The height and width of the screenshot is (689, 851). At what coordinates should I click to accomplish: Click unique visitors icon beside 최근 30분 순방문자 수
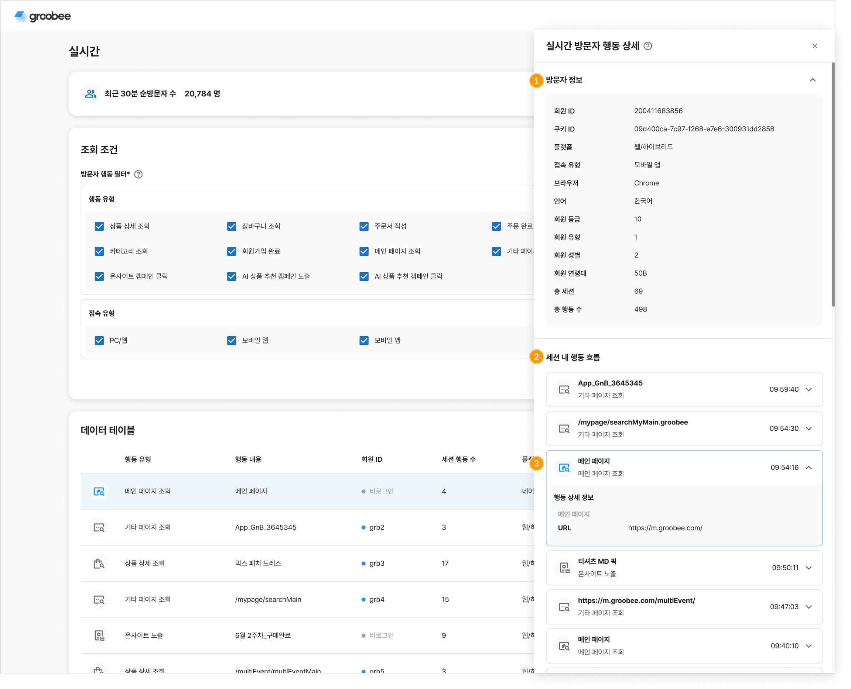click(90, 94)
